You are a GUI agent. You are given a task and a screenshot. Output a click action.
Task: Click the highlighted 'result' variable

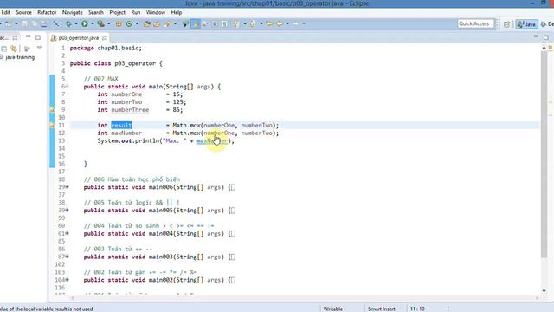121,125
